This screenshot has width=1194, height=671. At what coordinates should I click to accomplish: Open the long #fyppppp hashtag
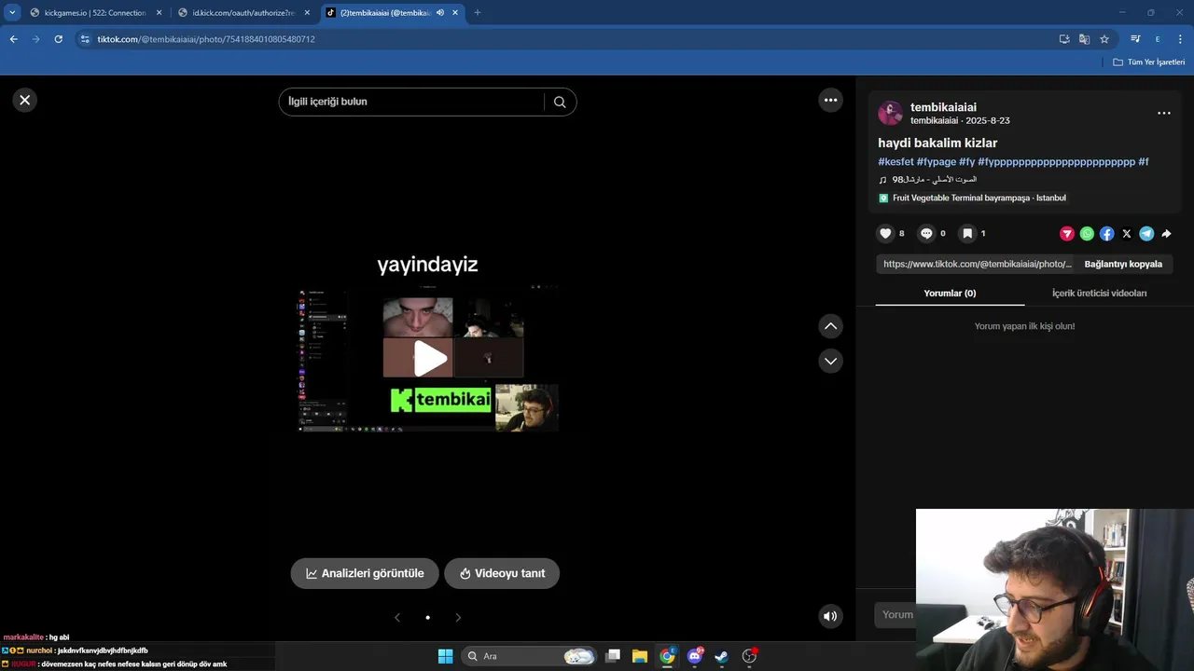coord(1056,162)
